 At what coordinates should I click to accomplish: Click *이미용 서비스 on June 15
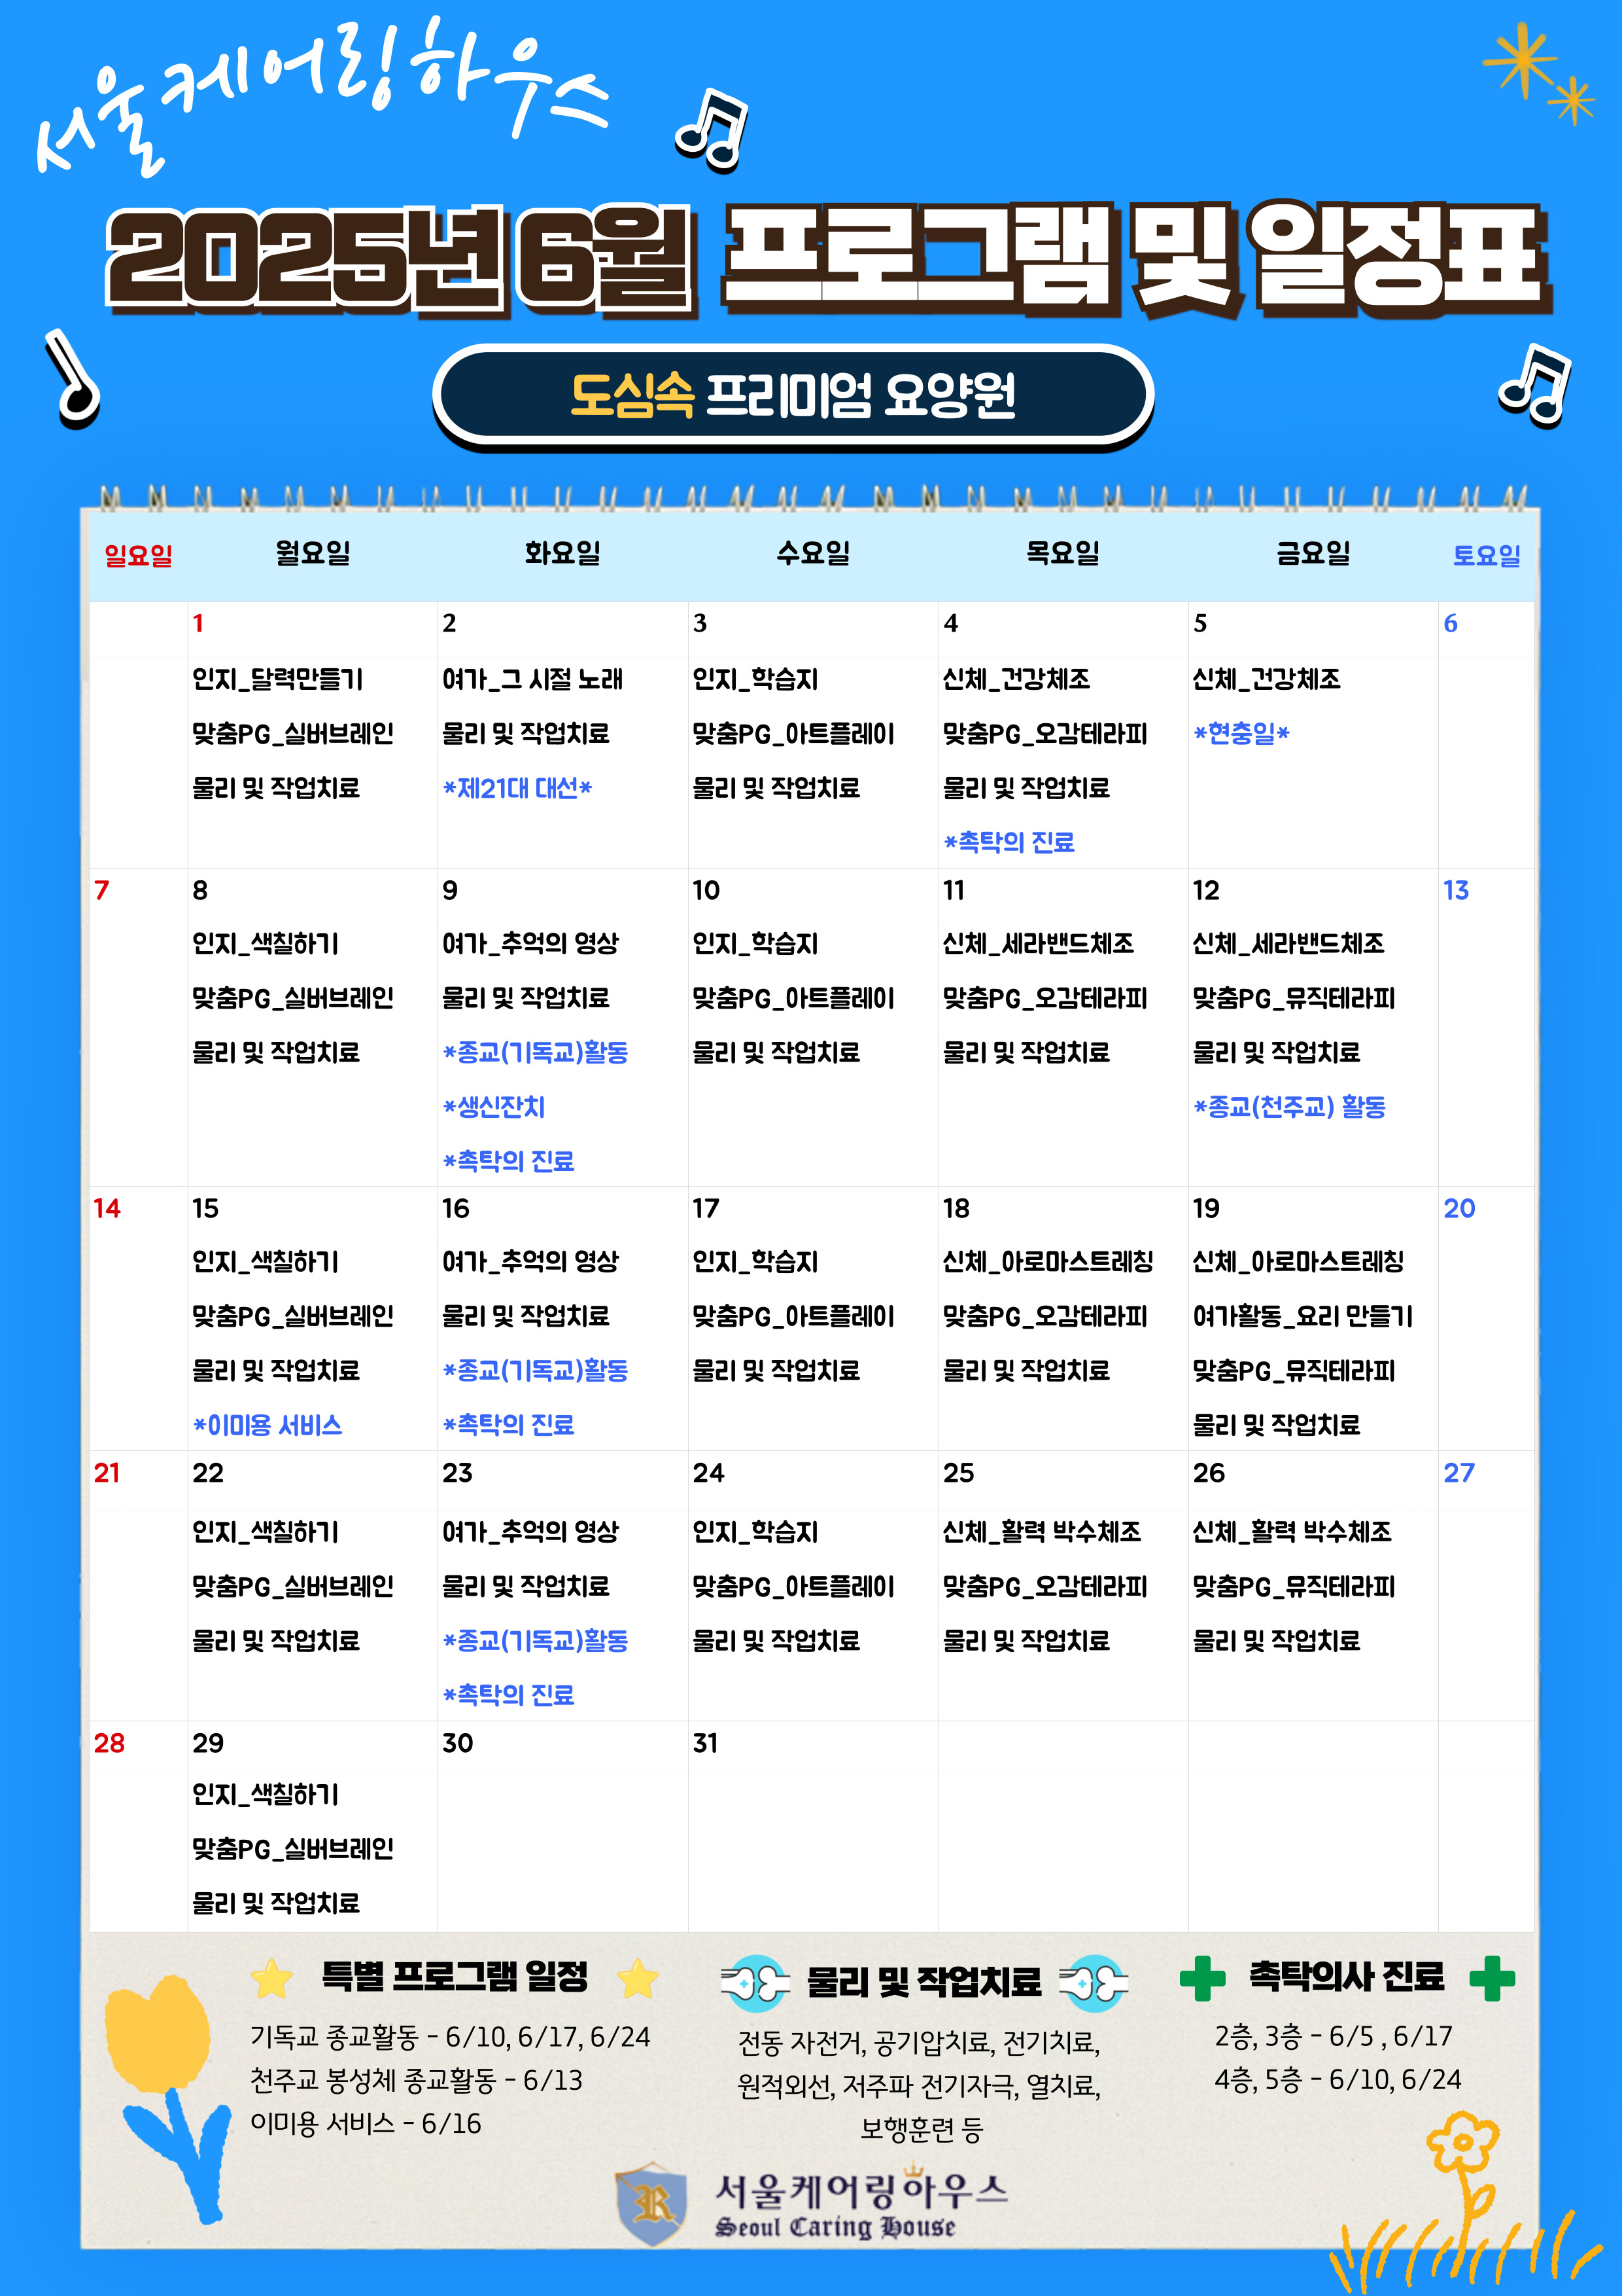click(x=268, y=1425)
